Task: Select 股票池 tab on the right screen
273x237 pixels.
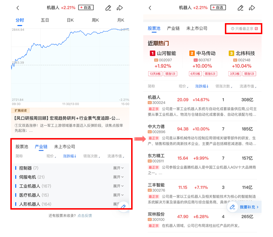Action: tap(154, 28)
